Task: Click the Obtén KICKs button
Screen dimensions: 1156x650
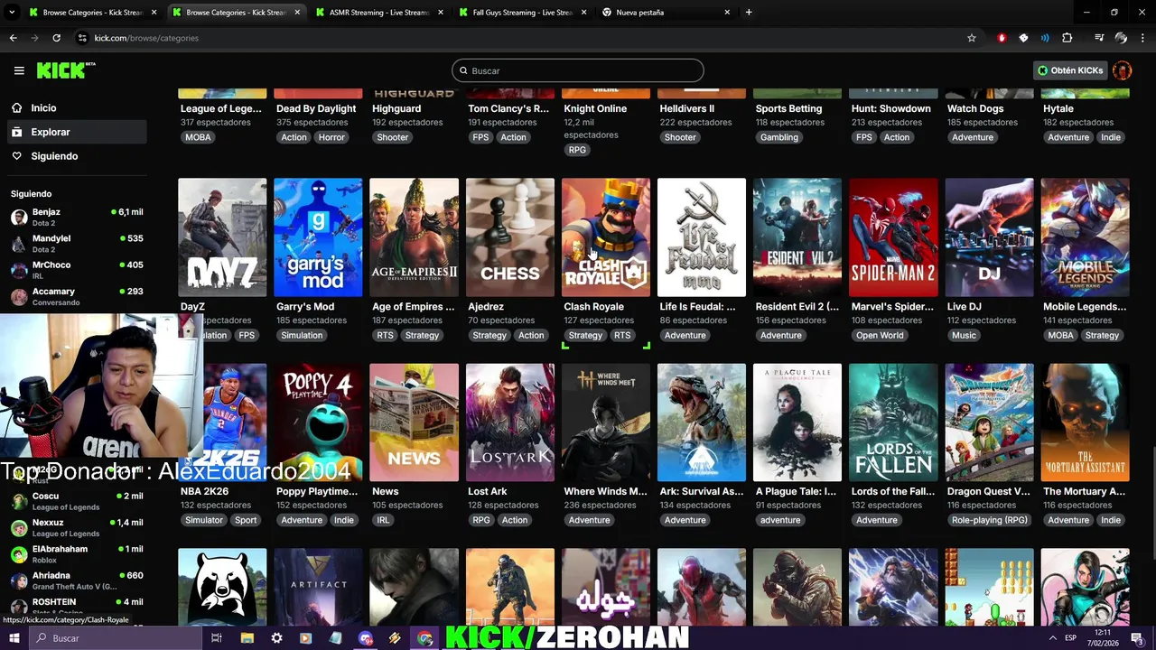Action: (x=1070, y=70)
